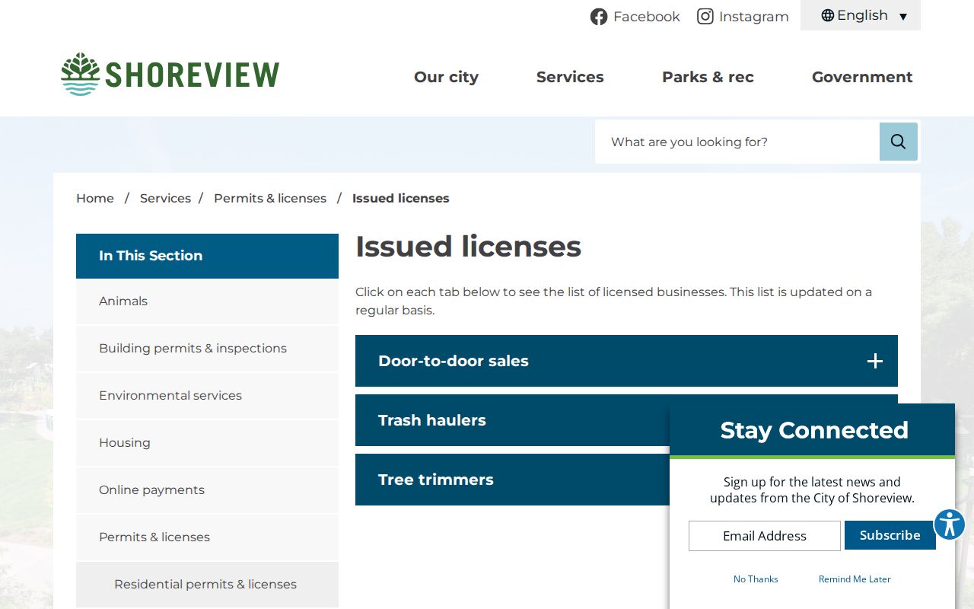Open Environmental services sidebar link

click(207, 396)
